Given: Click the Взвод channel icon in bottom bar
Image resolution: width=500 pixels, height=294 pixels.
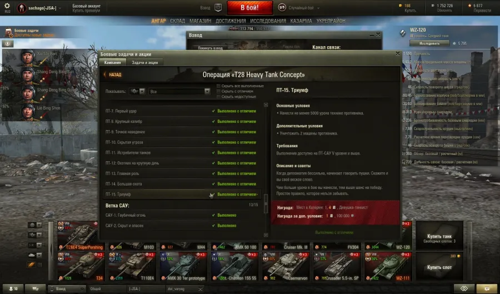Looking at the screenshot, I should pos(52,289).
